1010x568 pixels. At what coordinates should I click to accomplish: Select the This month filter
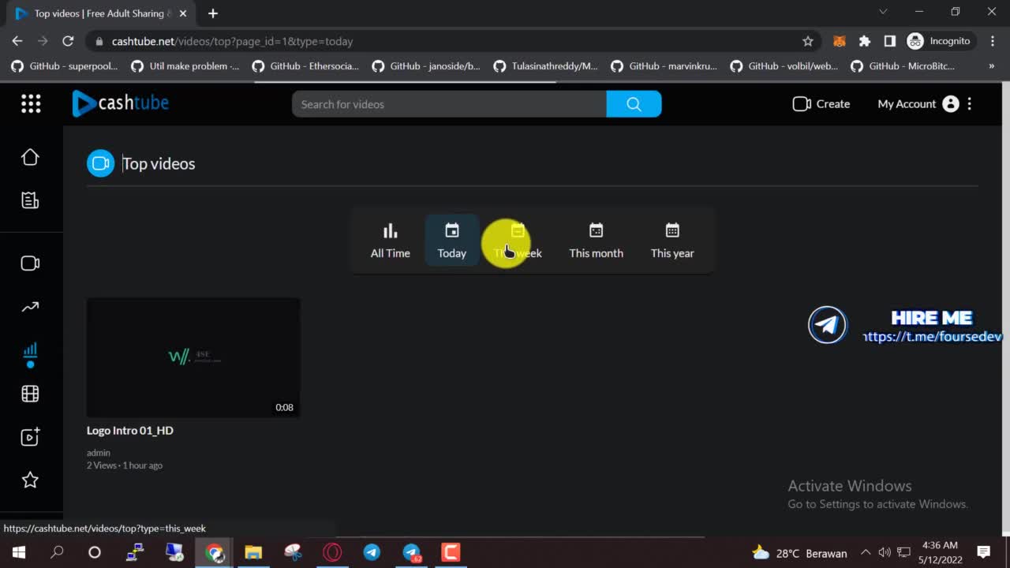click(x=596, y=241)
